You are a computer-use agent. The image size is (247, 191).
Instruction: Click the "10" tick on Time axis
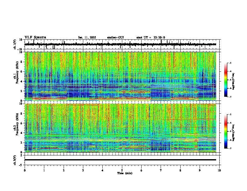pos(219,170)
